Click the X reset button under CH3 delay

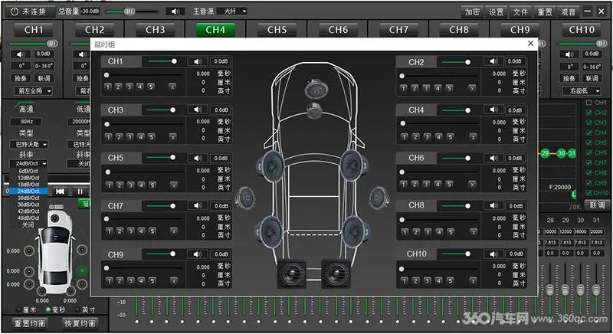(173, 136)
